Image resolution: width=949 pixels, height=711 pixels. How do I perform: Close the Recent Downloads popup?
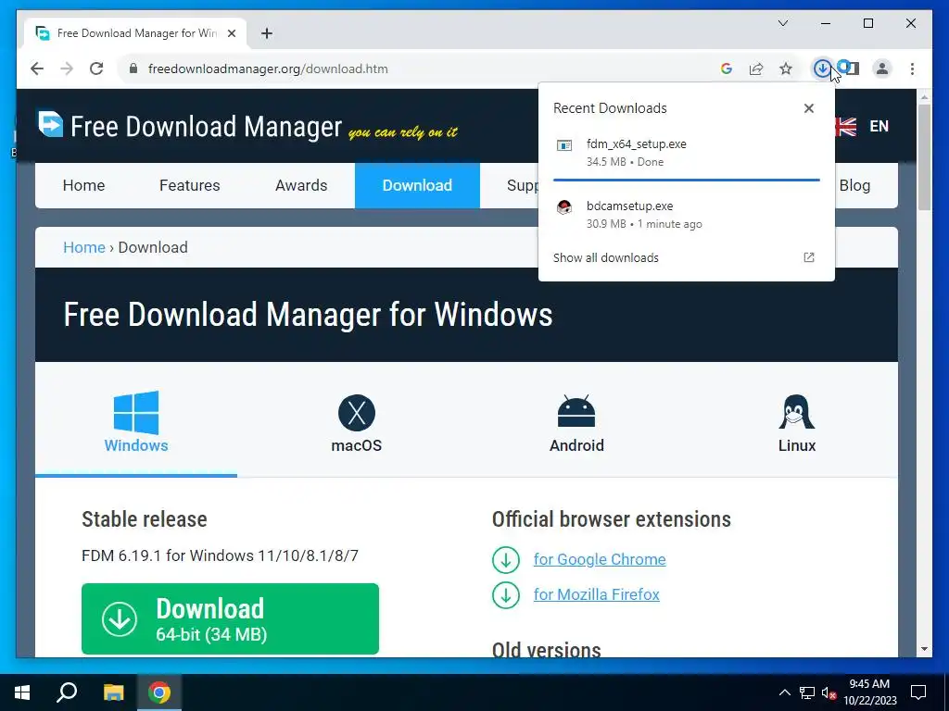point(808,108)
